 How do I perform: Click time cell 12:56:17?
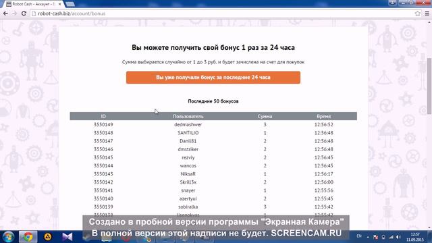point(324,174)
